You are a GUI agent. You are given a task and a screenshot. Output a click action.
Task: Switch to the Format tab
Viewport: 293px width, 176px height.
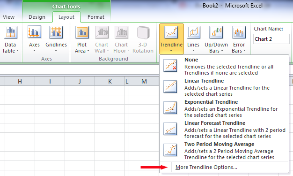[96, 17]
